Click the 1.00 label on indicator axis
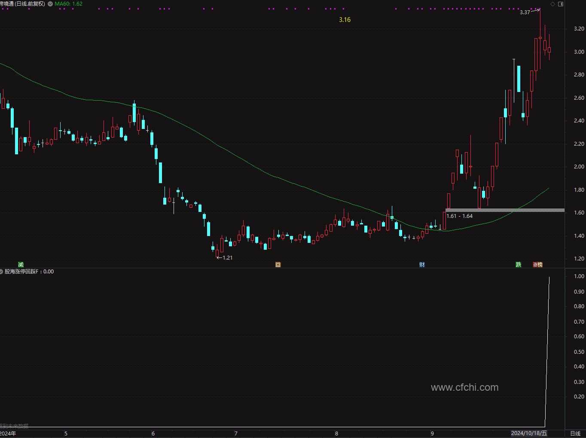This screenshot has height=438, width=586. pyautogui.click(x=579, y=276)
